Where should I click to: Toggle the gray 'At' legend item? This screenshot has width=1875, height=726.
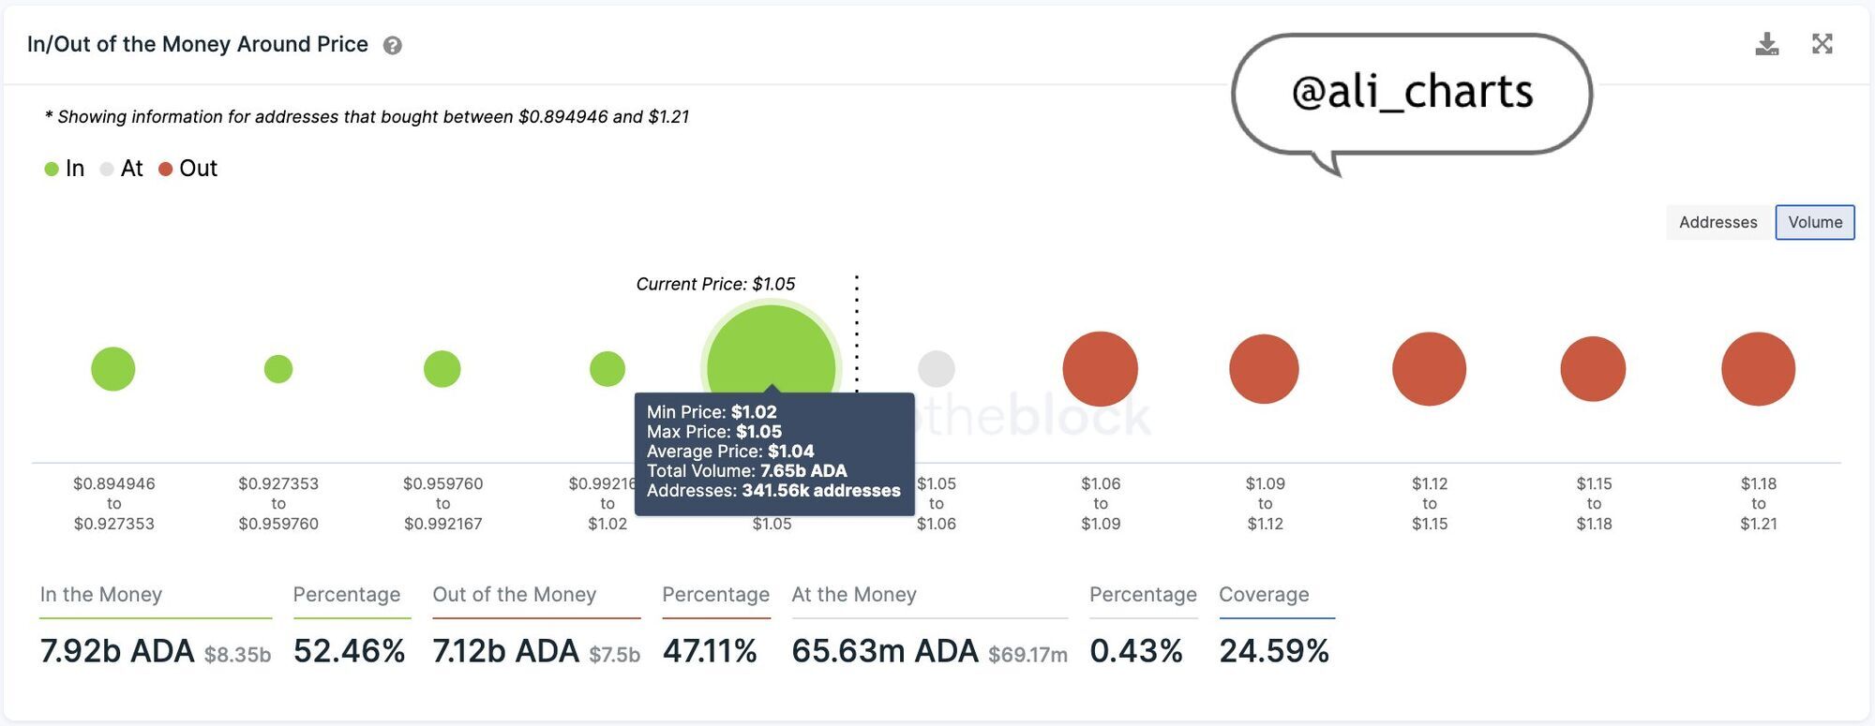[x=122, y=169]
